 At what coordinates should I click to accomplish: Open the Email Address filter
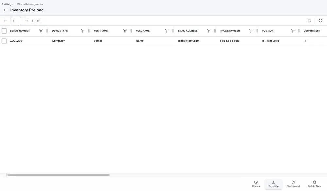209,30
